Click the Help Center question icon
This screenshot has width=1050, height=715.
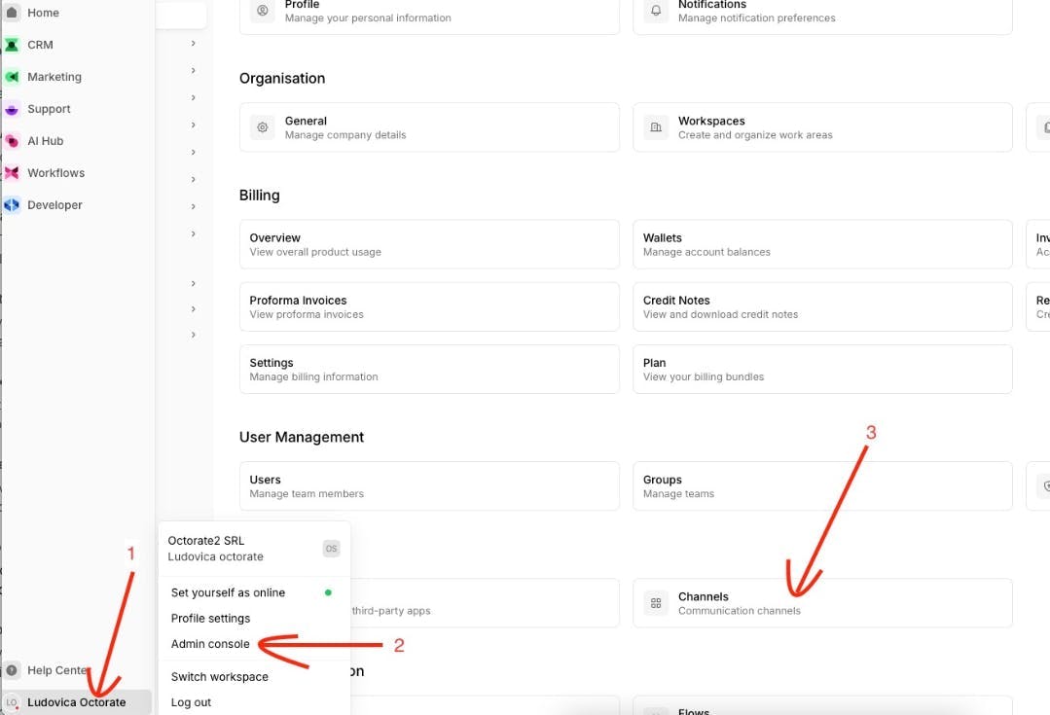(x=12, y=670)
